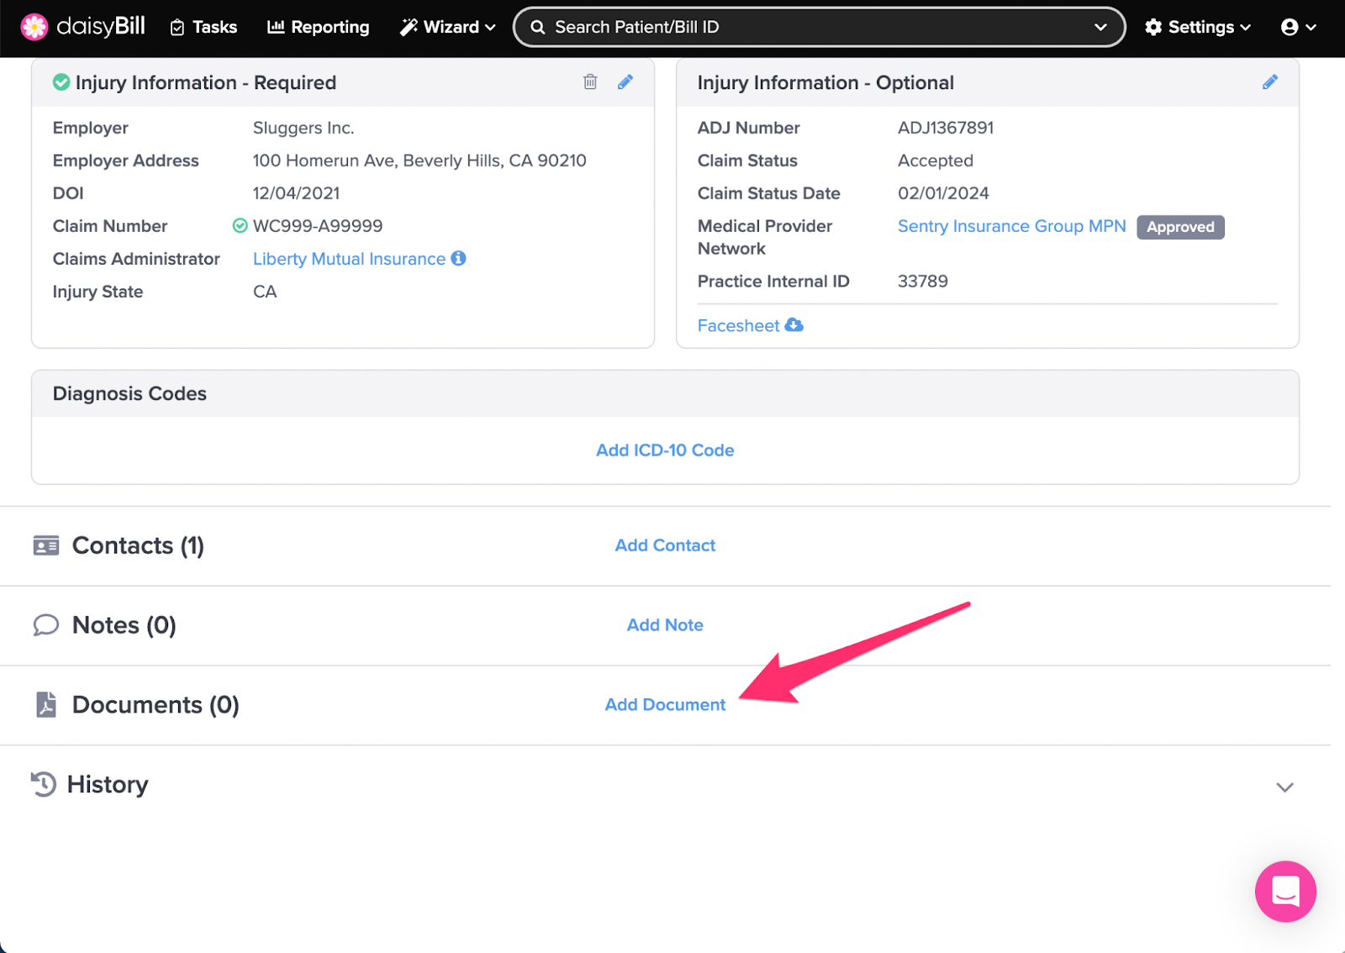Viewport: 1345px width, 953px height.
Task: Click the info icon beside Liberty Mutual Insurance
Action: point(458,258)
